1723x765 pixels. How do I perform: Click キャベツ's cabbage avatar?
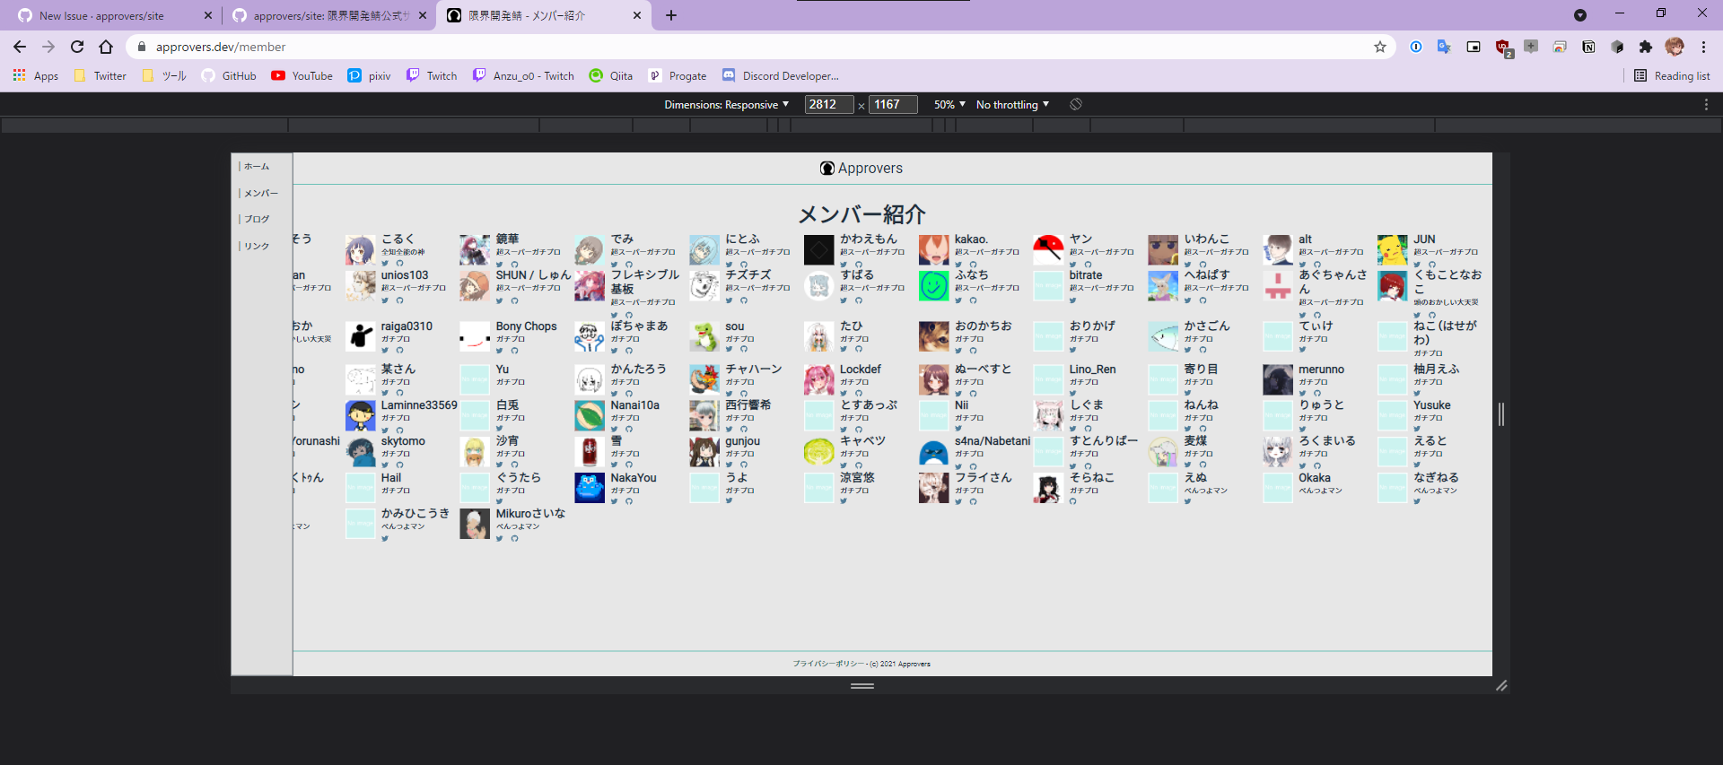[x=818, y=452]
